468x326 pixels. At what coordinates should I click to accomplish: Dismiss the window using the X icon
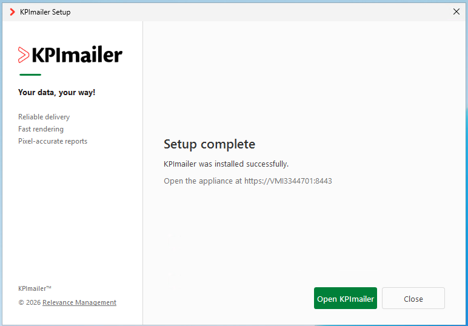[x=456, y=12]
